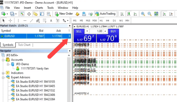The image size is (177, 102).
Task: Open the Data Window icon
Action: coord(29,14)
